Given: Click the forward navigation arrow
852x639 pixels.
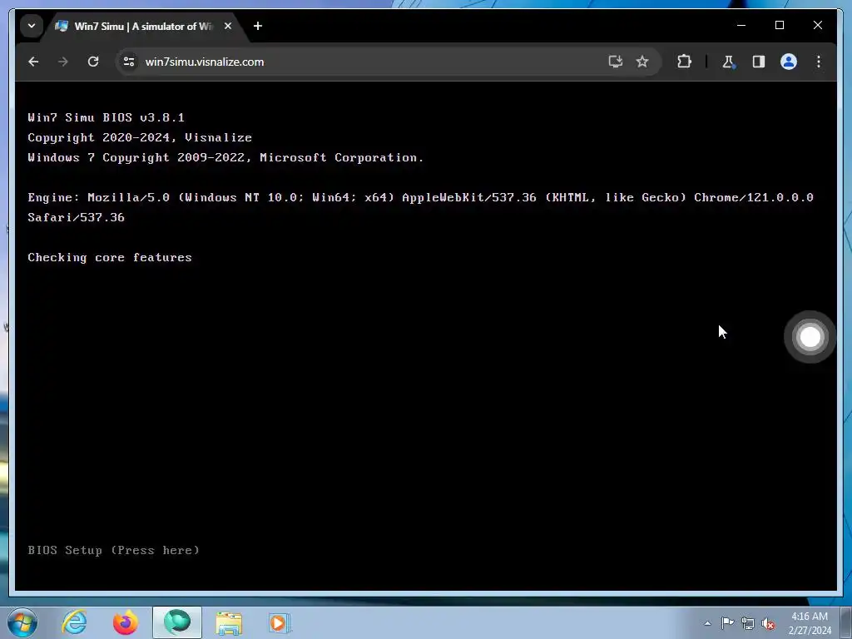Looking at the screenshot, I should tap(63, 62).
